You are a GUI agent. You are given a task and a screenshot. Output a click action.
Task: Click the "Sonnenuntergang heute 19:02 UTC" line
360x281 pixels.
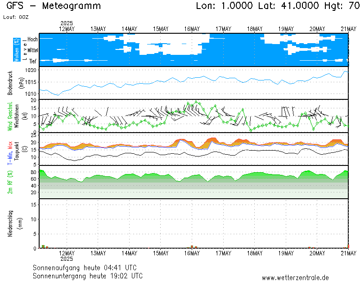(x=88, y=276)
